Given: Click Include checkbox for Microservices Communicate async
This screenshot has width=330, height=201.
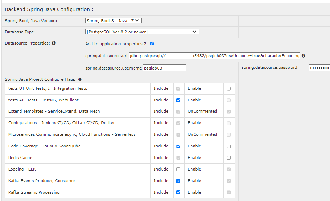Looking at the screenshot, I should [x=179, y=135].
